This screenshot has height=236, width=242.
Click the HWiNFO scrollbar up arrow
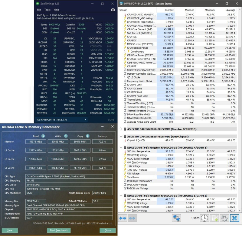click(239, 9)
